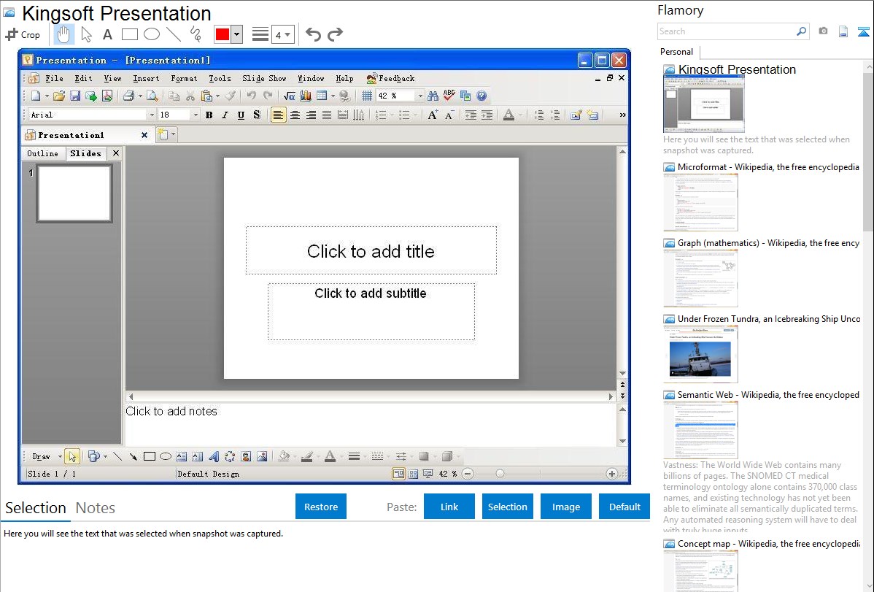
Task: Insert an equation with the square root icon
Action: pyautogui.click(x=290, y=96)
